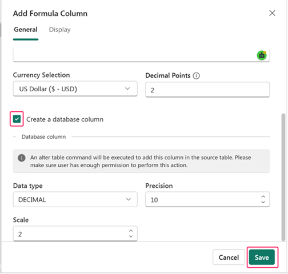Image resolution: width=288 pixels, height=274 pixels.
Task: Decrease Precision with the down arrow
Action: click(x=263, y=202)
